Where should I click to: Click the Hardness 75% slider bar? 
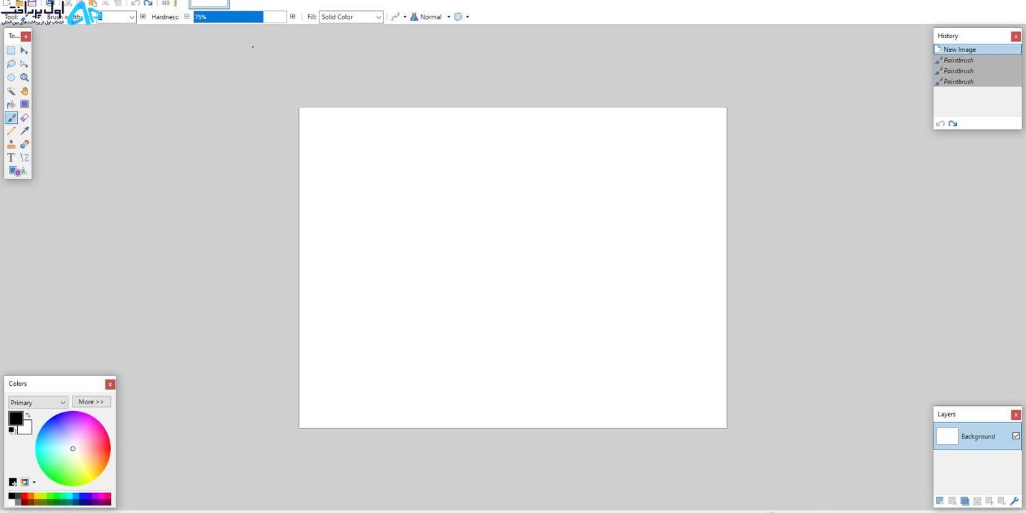tap(239, 17)
